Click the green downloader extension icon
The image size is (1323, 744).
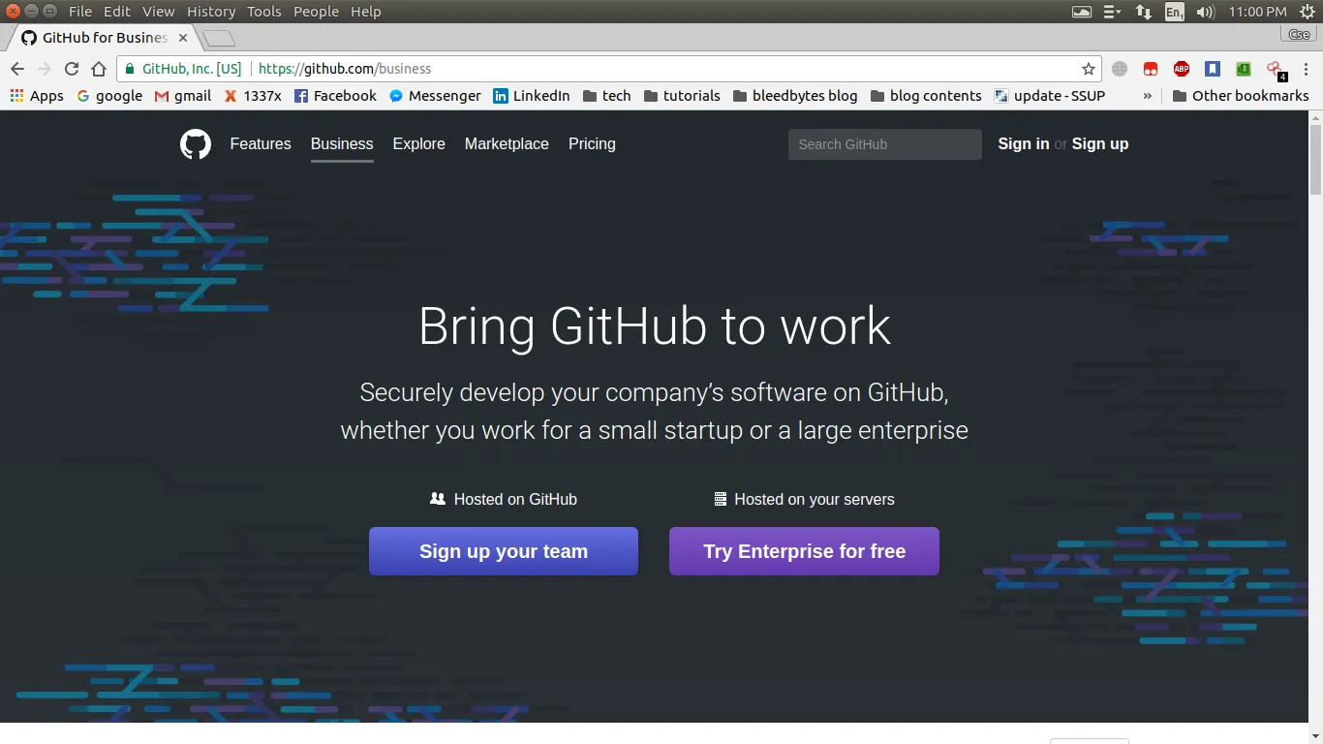coord(1243,69)
